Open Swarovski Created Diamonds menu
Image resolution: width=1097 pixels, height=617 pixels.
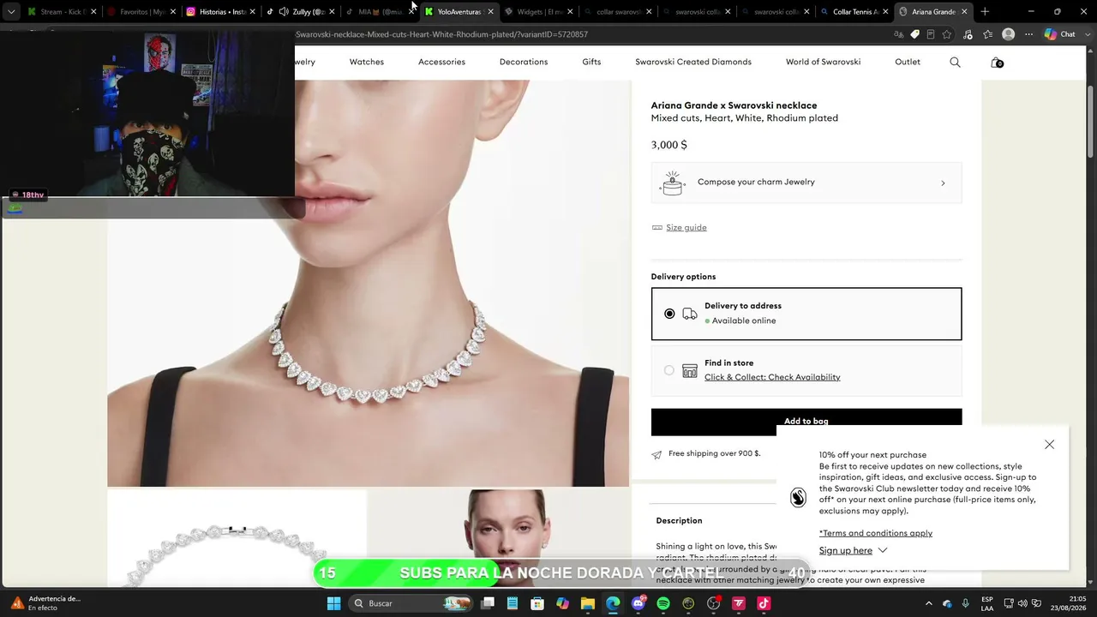[693, 62]
